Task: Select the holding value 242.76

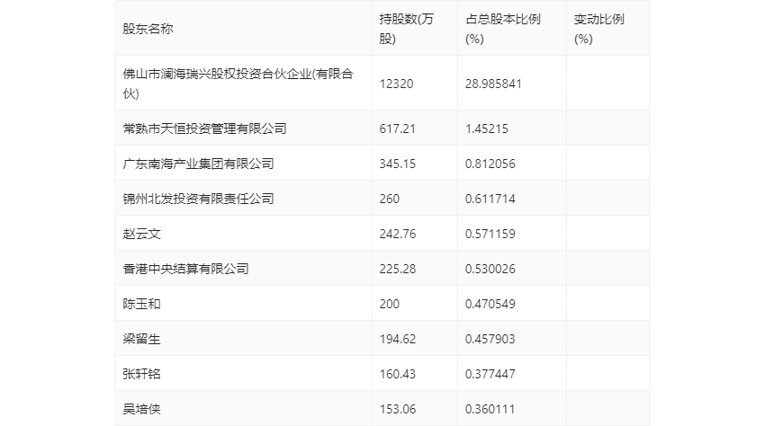Action: [x=397, y=234]
